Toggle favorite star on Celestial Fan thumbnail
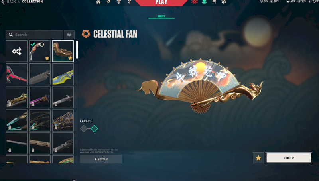This screenshot has width=319, height=181. [70, 58]
